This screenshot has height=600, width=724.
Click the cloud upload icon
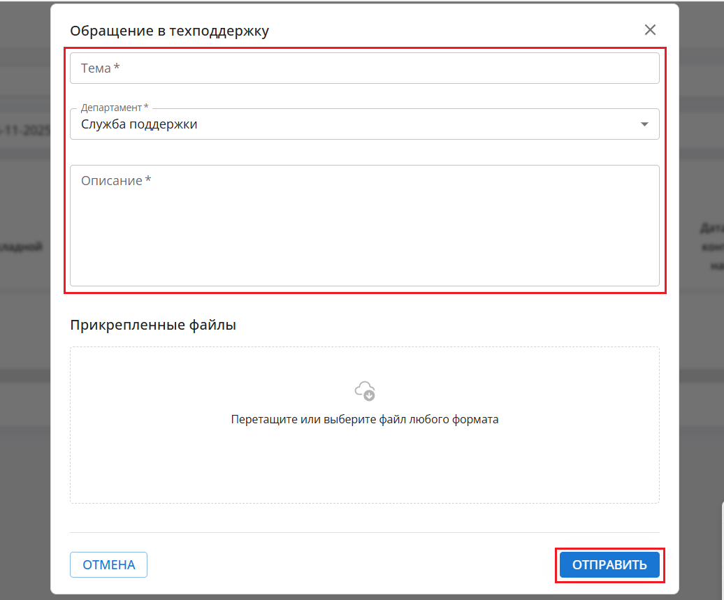coord(365,390)
